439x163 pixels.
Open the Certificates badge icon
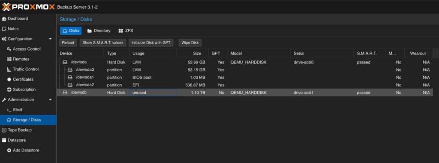coord(9,79)
